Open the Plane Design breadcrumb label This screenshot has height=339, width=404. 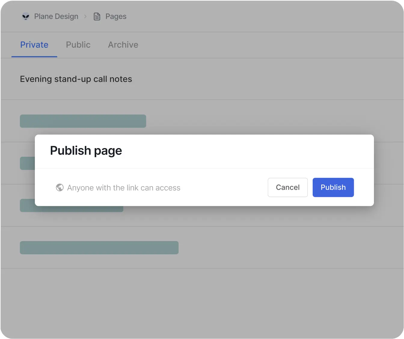pos(56,17)
